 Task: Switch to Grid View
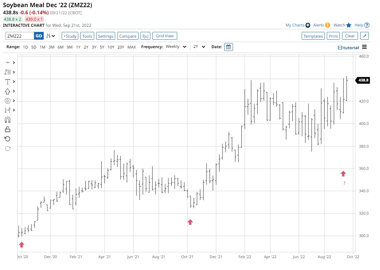click(x=165, y=36)
